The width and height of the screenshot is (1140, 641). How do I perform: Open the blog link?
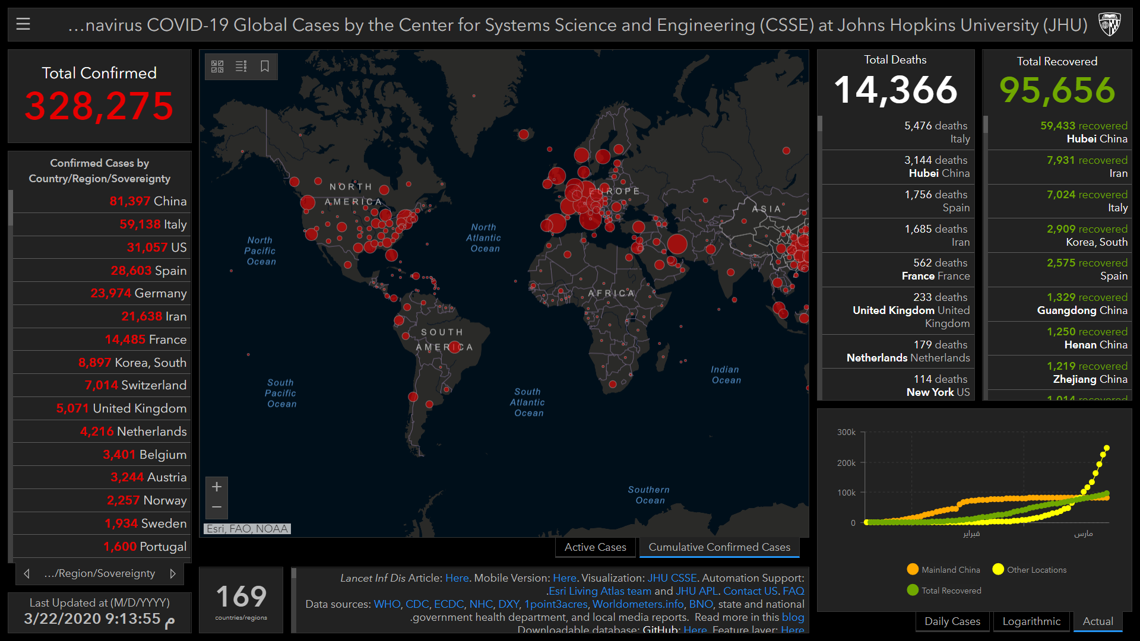(x=793, y=617)
